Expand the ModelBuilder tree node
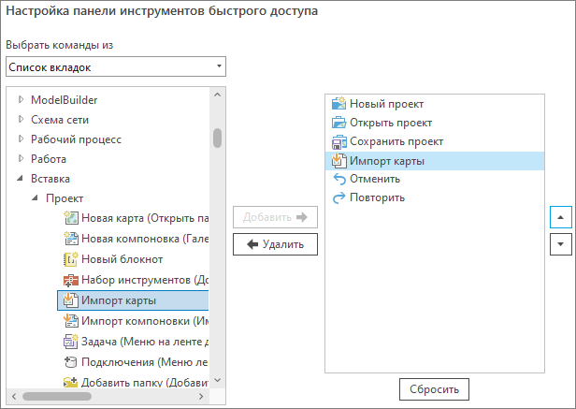Image resolution: width=576 pixels, height=409 pixels. pyautogui.click(x=22, y=100)
